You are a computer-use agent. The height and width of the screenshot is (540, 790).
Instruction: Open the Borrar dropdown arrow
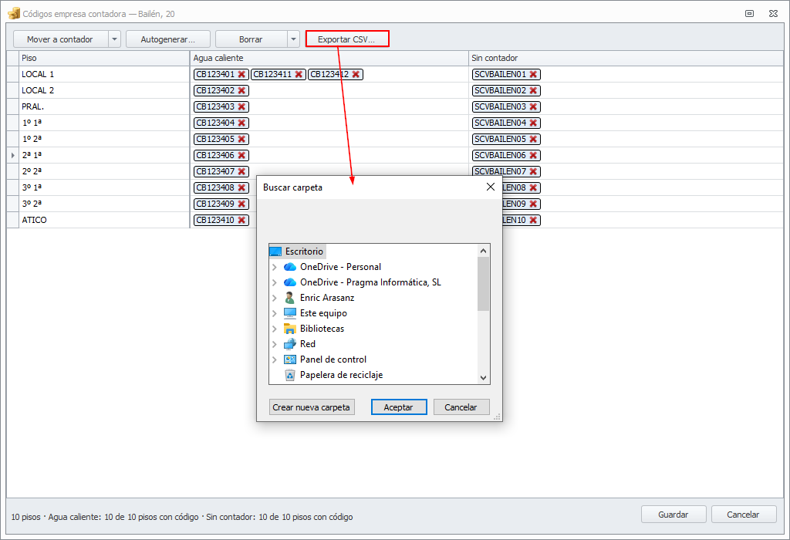293,39
